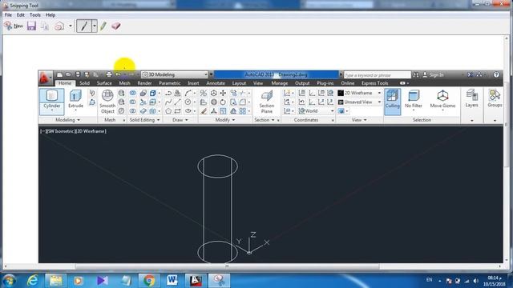Image resolution: width=513 pixels, height=288 pixels.
Task: Click the Plot printer icon in quick access
Action: pyautogui.click(x=109, y=74)
